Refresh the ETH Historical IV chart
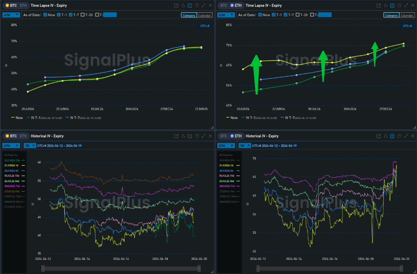 [385, 136]
